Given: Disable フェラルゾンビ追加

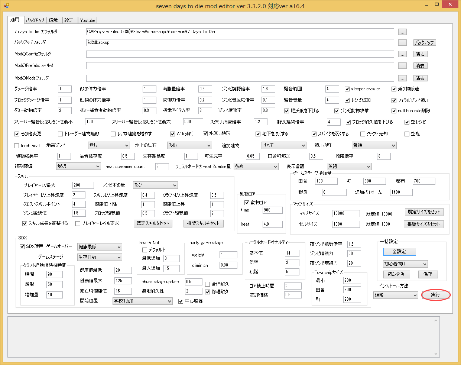Looking at the screenshot, I should tap(394, 100).
